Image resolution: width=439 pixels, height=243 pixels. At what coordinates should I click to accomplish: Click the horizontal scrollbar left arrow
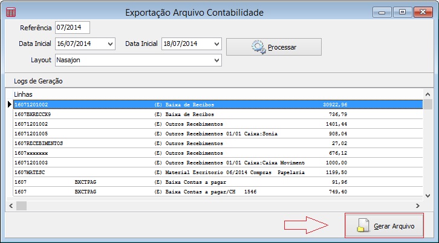coord(11,206)
